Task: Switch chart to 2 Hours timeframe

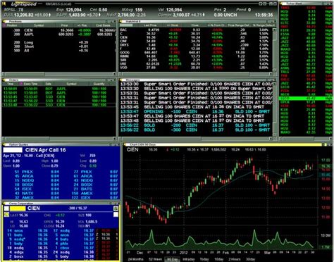Action: coord(235,259)
